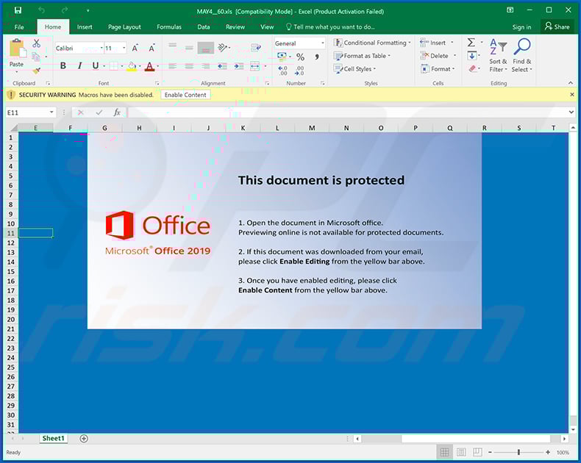This screenshot has height=463, width=581.
Task: Apply red font color A
Action: click(x=149, y=66)
